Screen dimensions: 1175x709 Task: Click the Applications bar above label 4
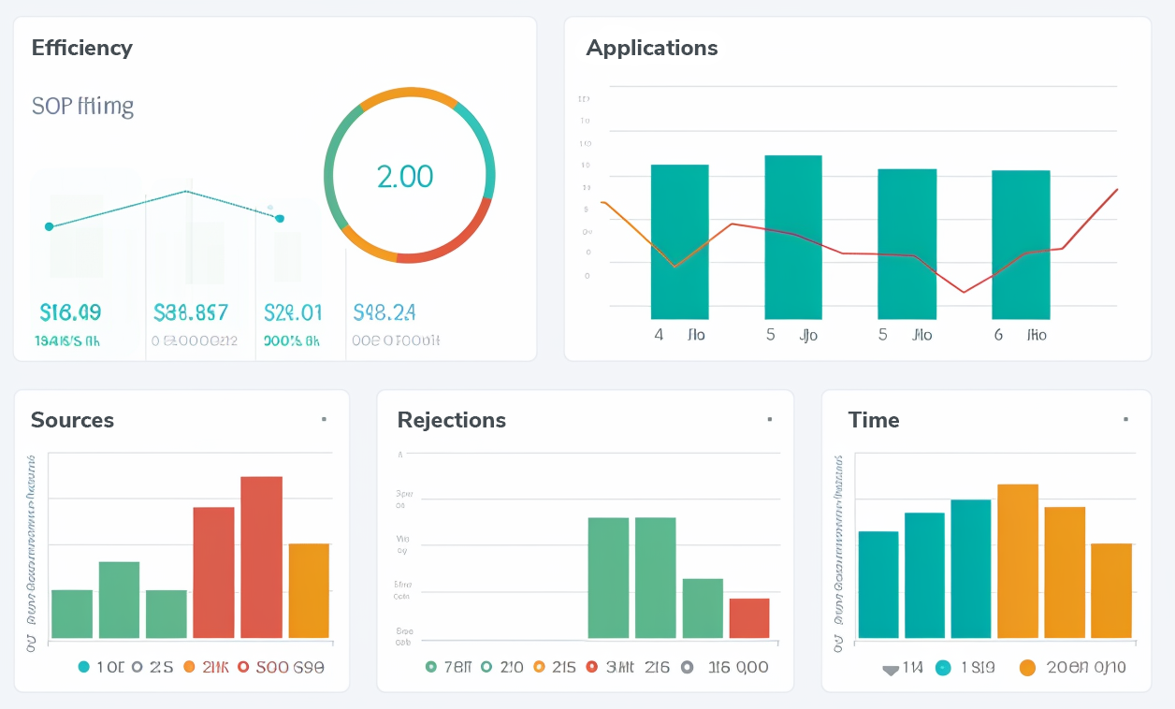[680, 242]
